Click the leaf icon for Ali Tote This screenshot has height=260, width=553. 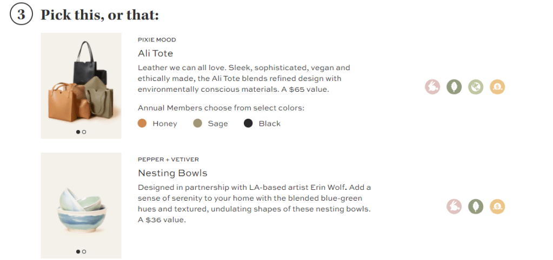(x=454, y=86)
